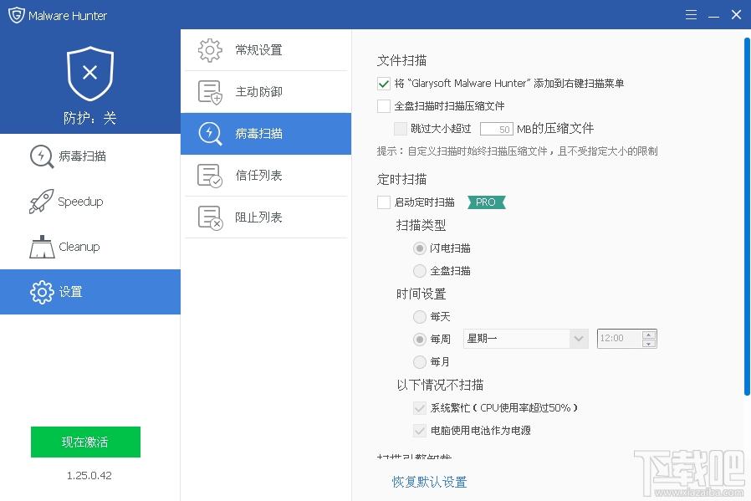Select the 每天 scan frequency
Image resolution: width=751 pixels, height=501 pixels.
click(x=420, y=316)
